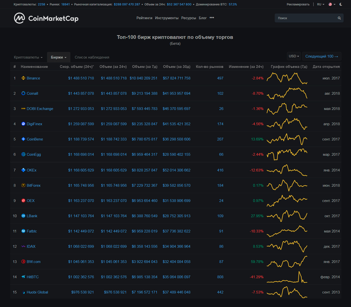351x307 pixels.
Task: Click the CoinBene logo icon
Action: (x=23, y=139)
